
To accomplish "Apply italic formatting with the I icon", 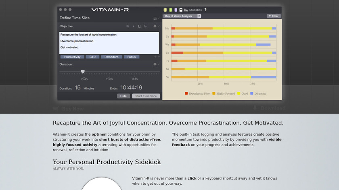I will pyautogui.click(x=134, y=26).
